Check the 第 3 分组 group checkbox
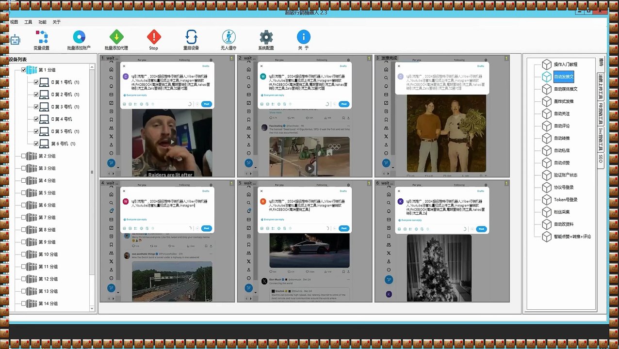This screenshot has height=349, width=619. [x=24, y=168]
